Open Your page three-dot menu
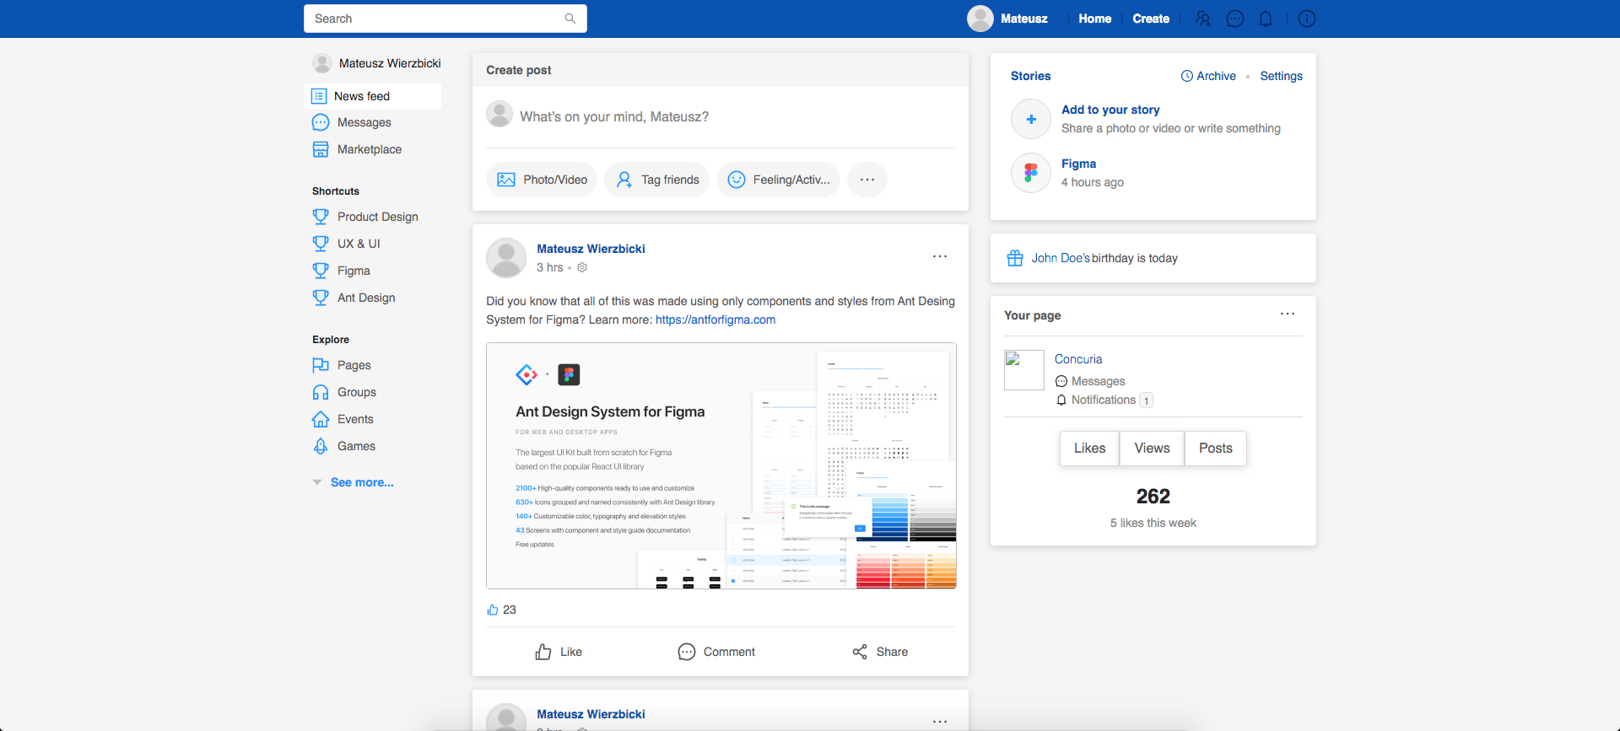This screenshot has width=1620, height=731. 1288,314
